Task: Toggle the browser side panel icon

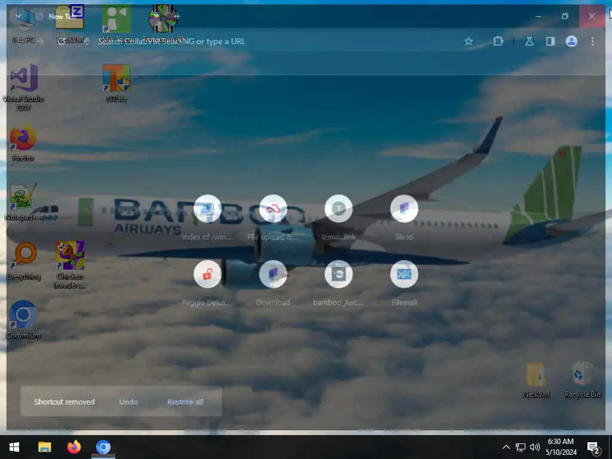Action: point(550,41)
